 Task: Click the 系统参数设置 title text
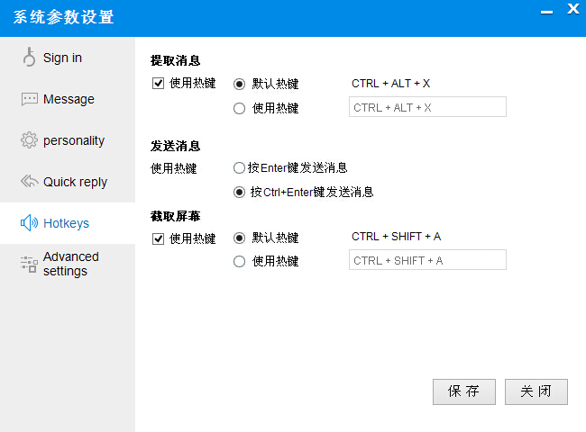point(63,17)
